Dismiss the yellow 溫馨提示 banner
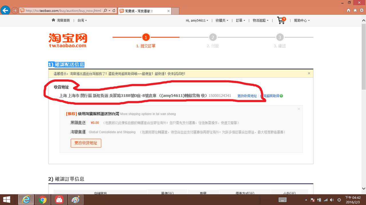The height and width of the screenshot is (205, 366). coord(309,73)
